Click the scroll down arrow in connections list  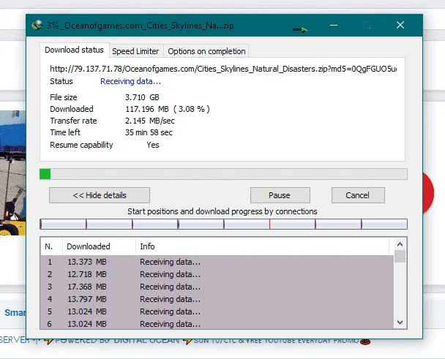400,322
